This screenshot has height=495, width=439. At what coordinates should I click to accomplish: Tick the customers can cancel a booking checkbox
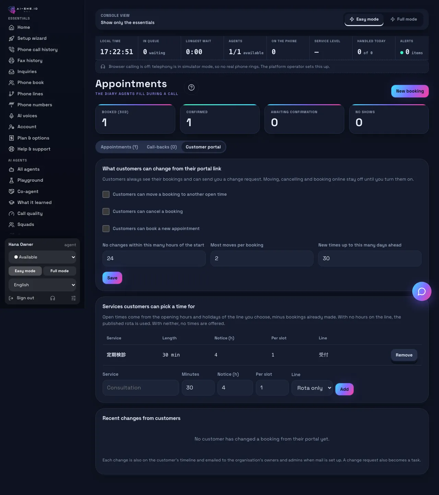pyautogui.click(x=106, y=212)
